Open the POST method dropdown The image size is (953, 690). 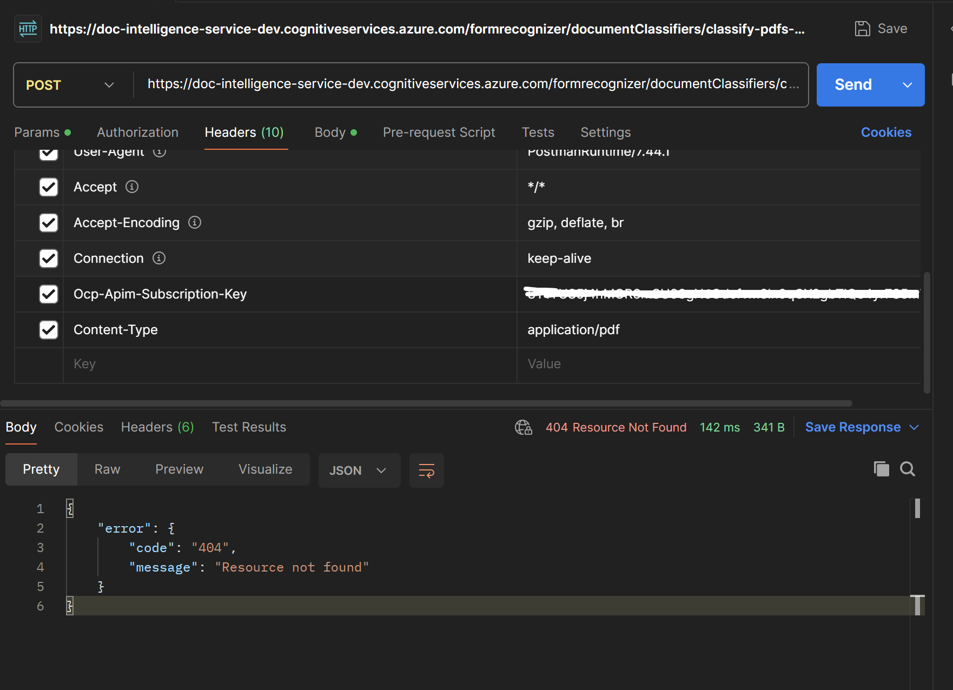[x=70, y=85]
